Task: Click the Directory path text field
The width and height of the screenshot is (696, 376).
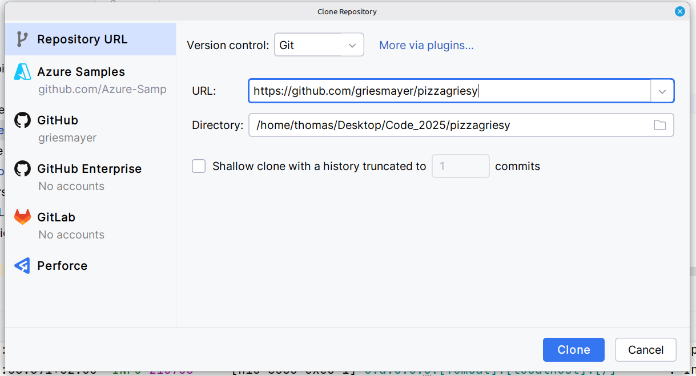Action: pos(449,126)
